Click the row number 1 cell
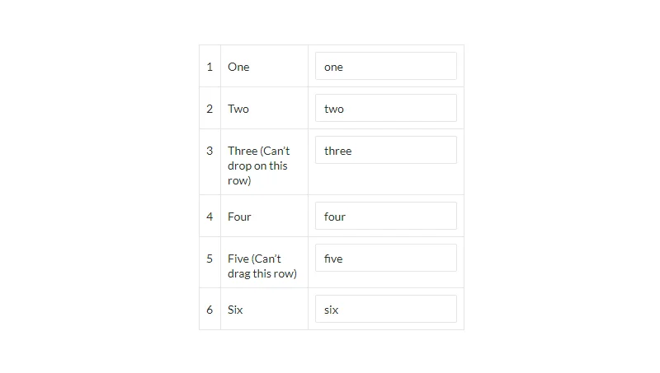Image resolution: width=660 pixels, height=373 pixels. [x=210, y=67]
